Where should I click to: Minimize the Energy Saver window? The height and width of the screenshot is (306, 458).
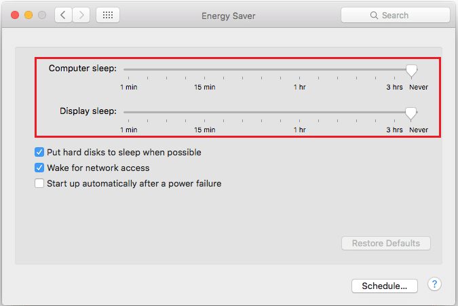[x=28, y=15]
